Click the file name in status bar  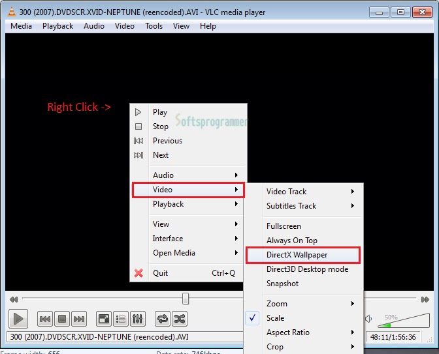coord(99,337)
